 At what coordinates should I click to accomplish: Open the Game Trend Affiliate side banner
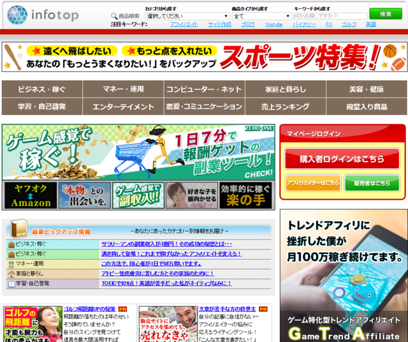point(344,275)
